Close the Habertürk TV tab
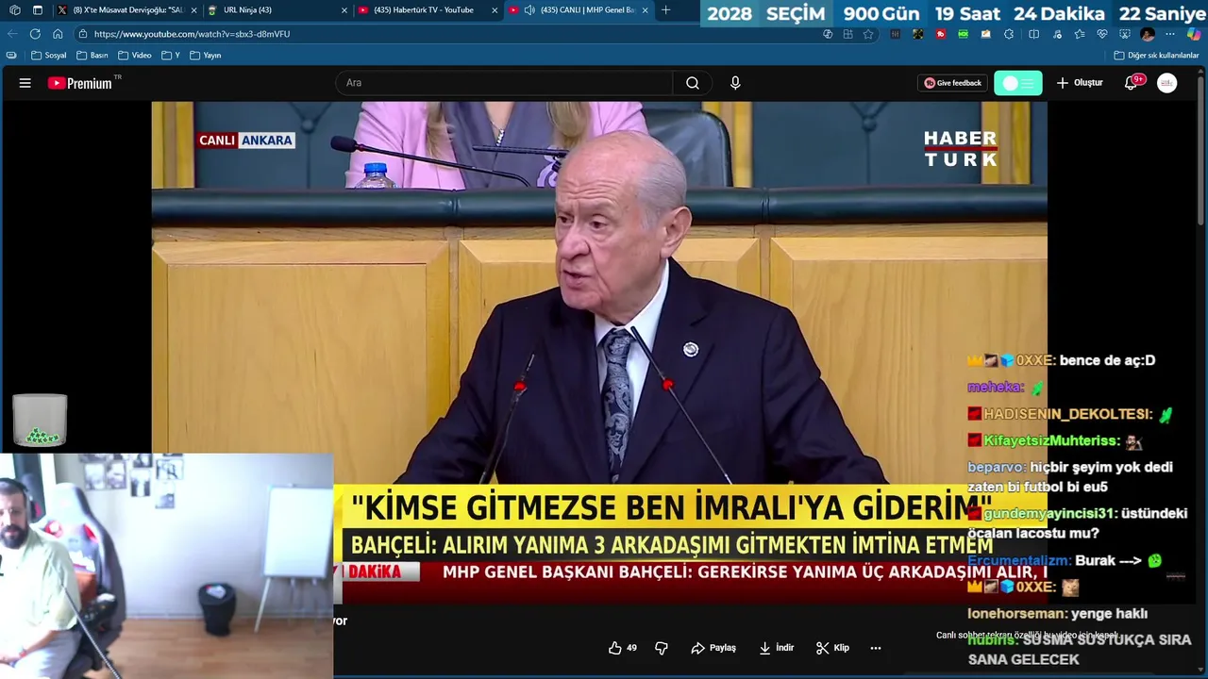This screenshot has height=679, width=1208. click(495, 10)
